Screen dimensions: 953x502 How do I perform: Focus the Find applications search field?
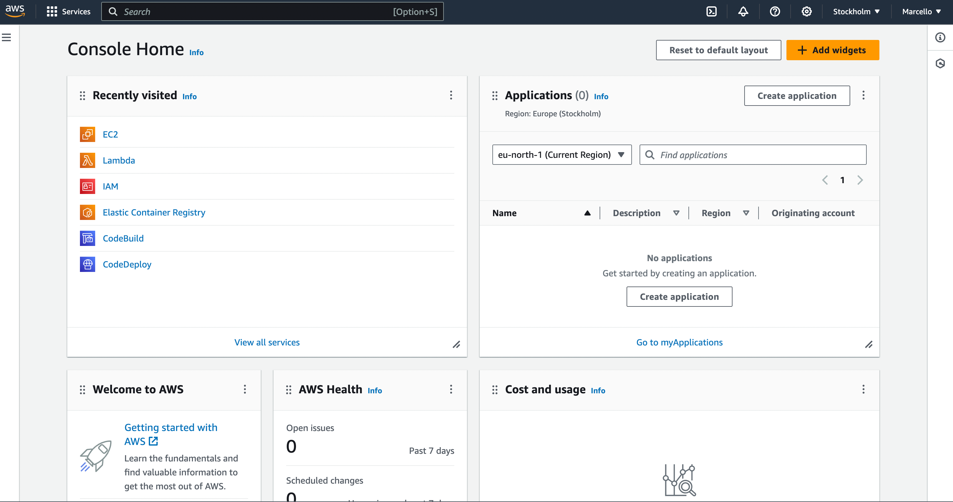753,155
